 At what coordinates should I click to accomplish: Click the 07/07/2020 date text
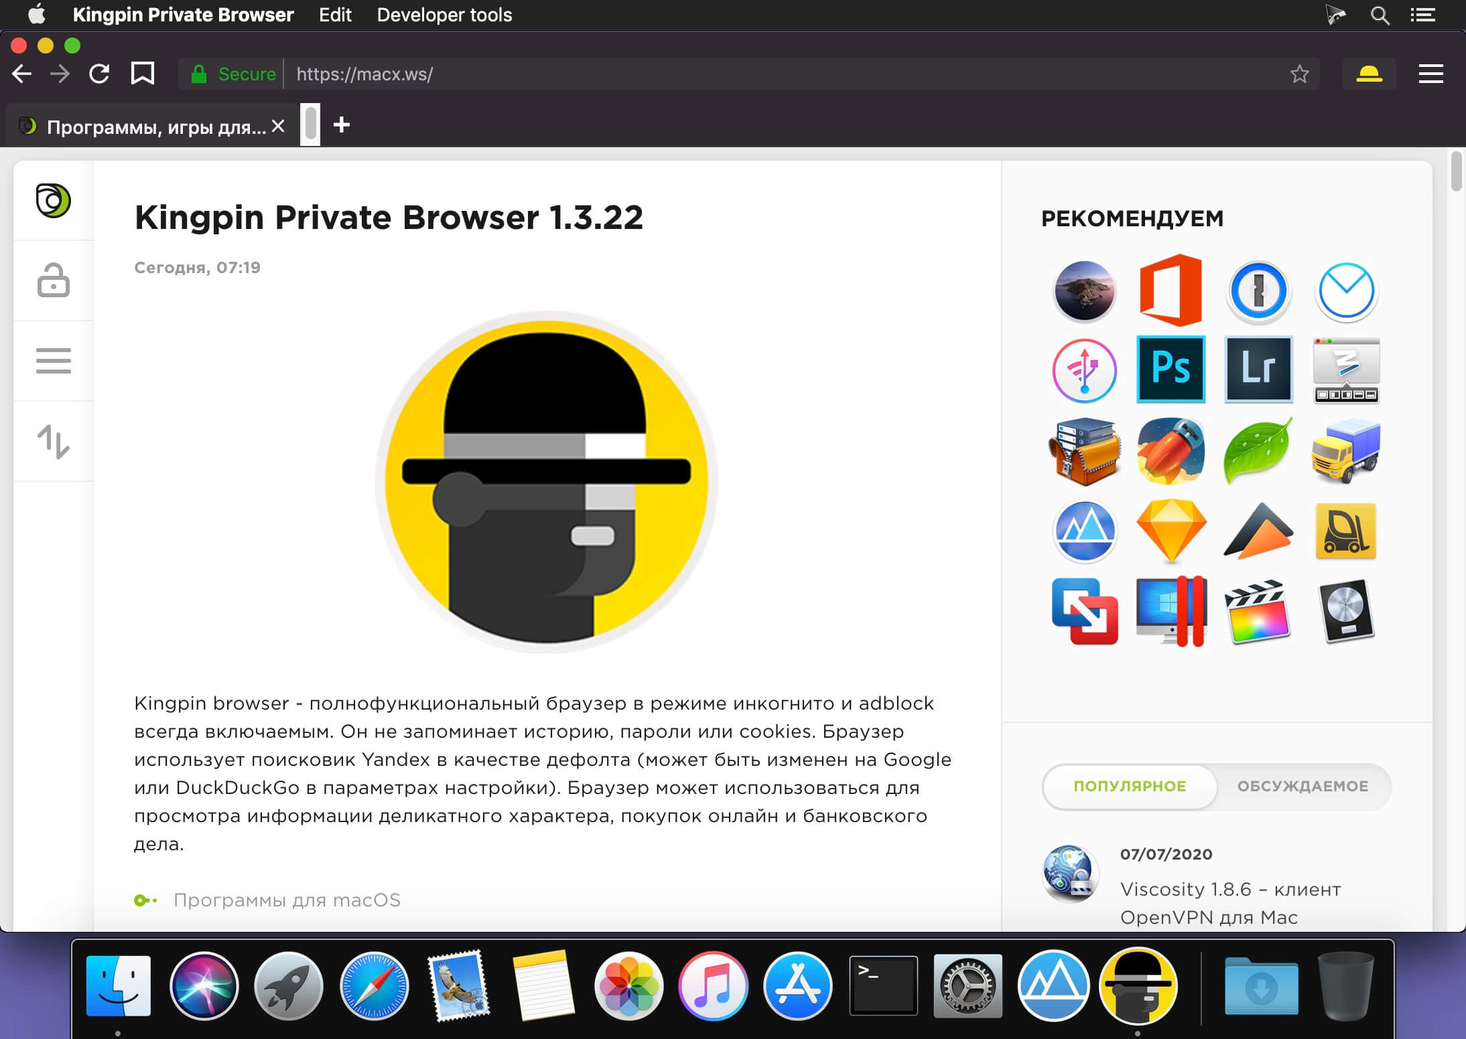point(1166,854)
